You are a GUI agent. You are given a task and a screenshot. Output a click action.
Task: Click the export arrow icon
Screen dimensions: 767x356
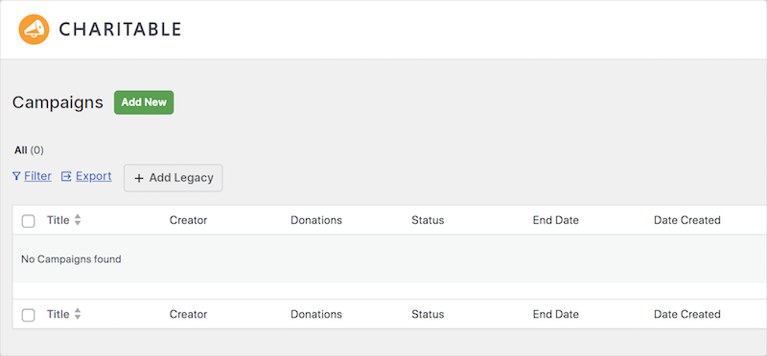[66, 176]
